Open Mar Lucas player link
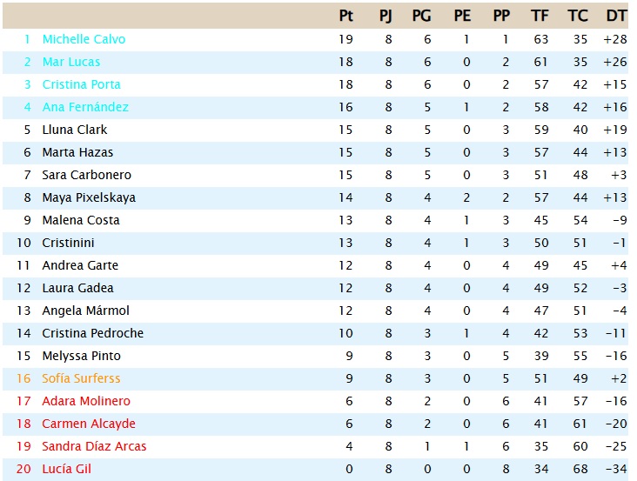 click(71, 62)
